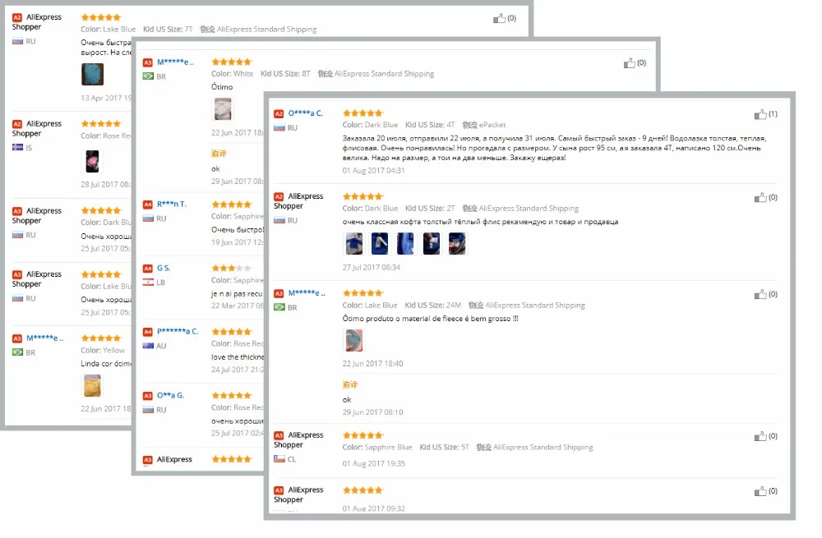Like O****a C.'s review with thumbs-up
The image size is (822, 538).
(760, 114)
